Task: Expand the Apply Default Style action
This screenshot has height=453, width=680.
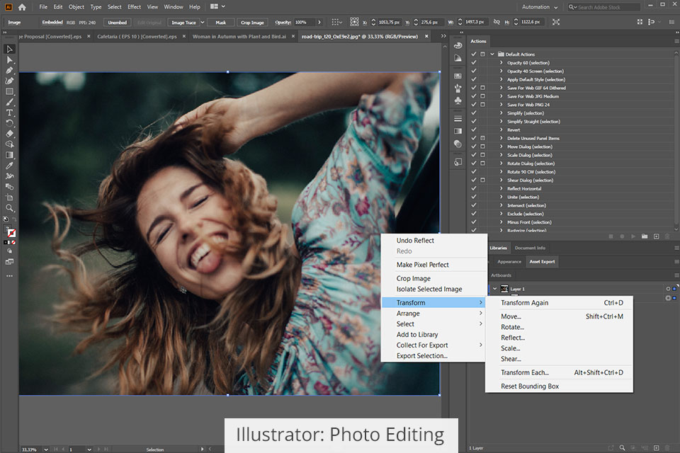Action: 501,79
